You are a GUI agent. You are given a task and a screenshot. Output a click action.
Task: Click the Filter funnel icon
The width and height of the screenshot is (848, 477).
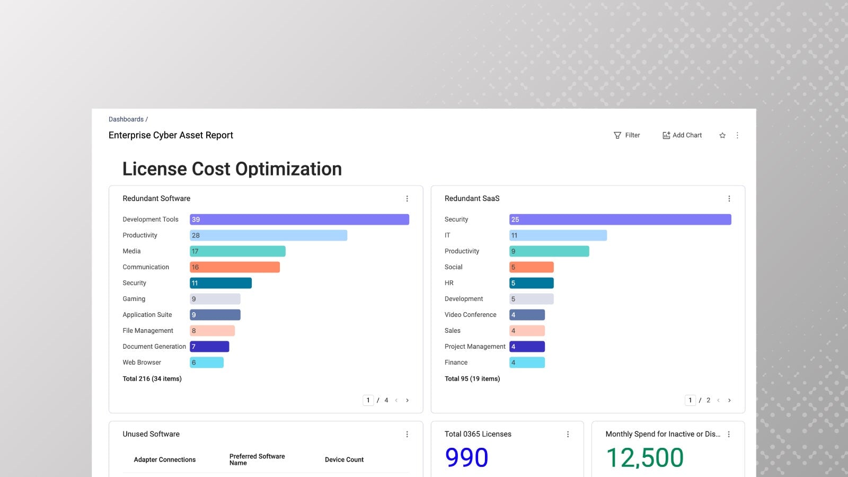point(617,135)
